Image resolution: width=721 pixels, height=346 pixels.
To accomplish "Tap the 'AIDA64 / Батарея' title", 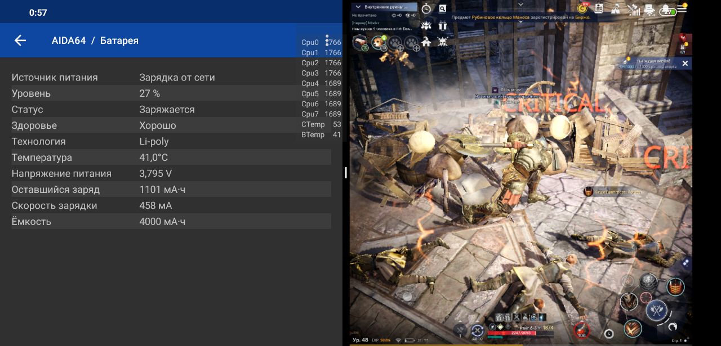I will tap(95, 41).
